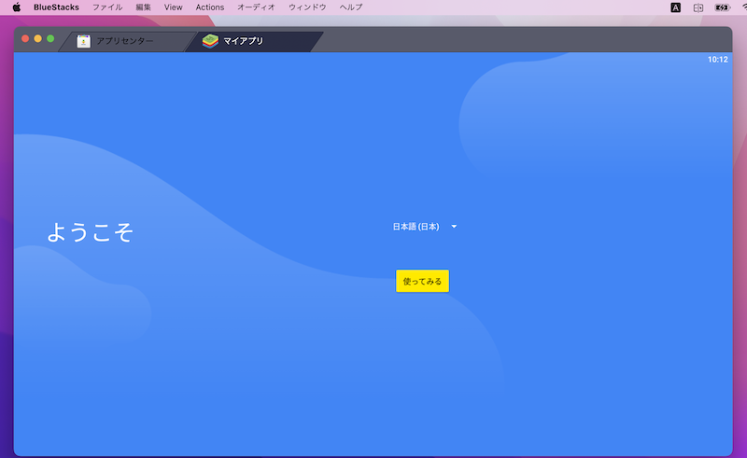Click the menu bar icon left of battery
Viewport: 747px width, 458px height.
pos(698,7)
